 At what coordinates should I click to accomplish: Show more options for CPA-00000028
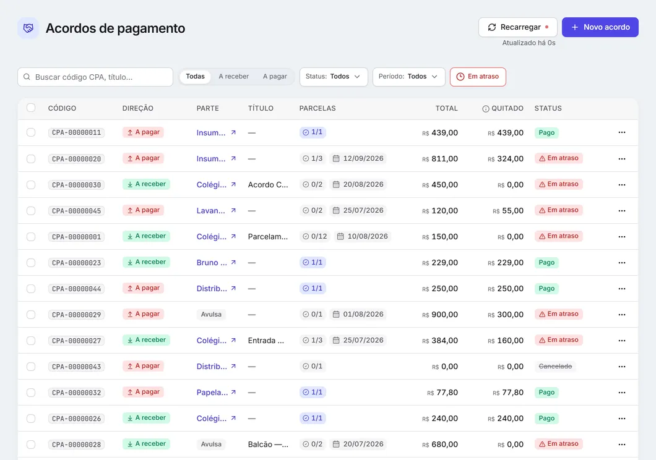point(622,444)
